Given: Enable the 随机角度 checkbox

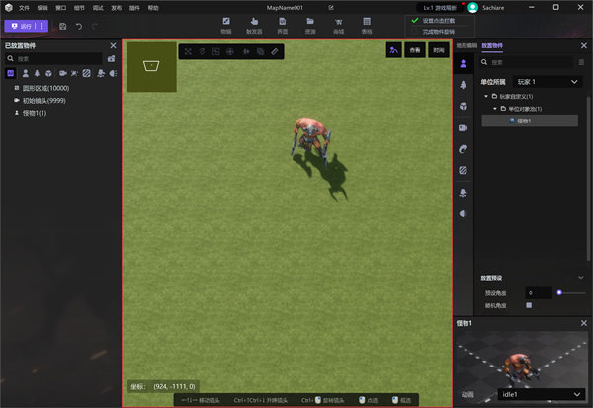Looking at the screenshot, I should click(x=529, y=305).
